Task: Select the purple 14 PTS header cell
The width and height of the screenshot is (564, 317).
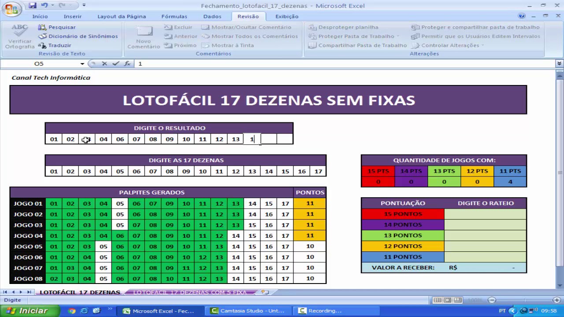Action: coord(411,171)
